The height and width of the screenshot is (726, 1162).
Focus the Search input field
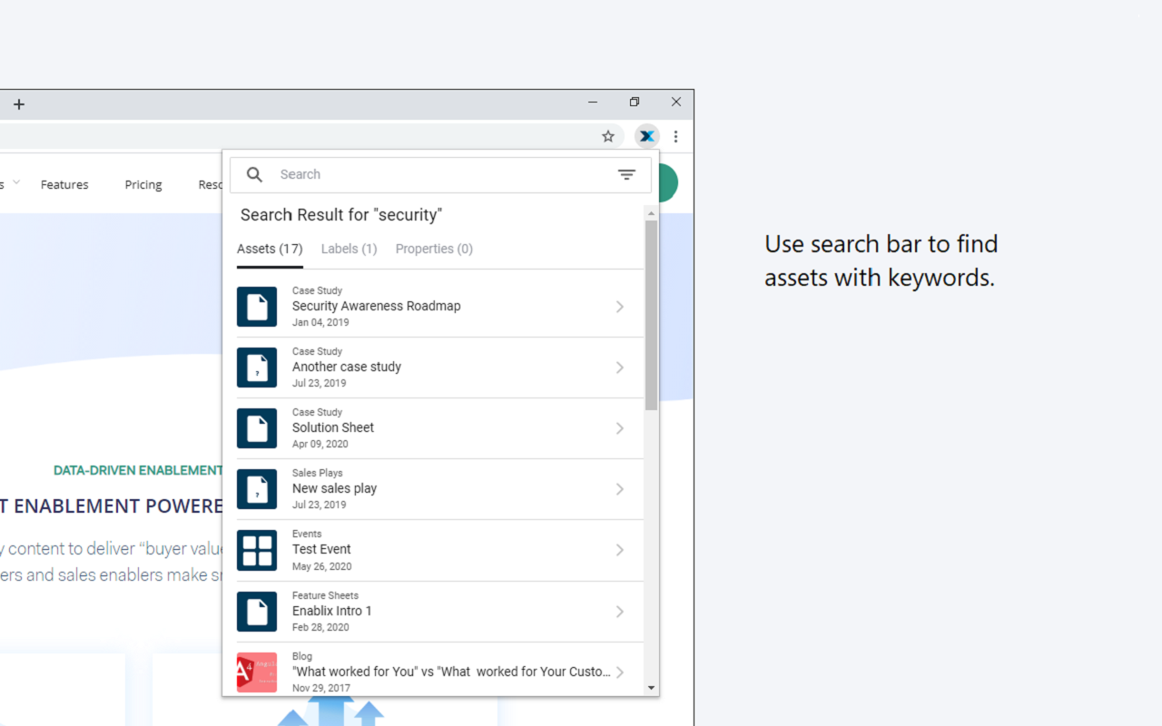click(440, 175)
